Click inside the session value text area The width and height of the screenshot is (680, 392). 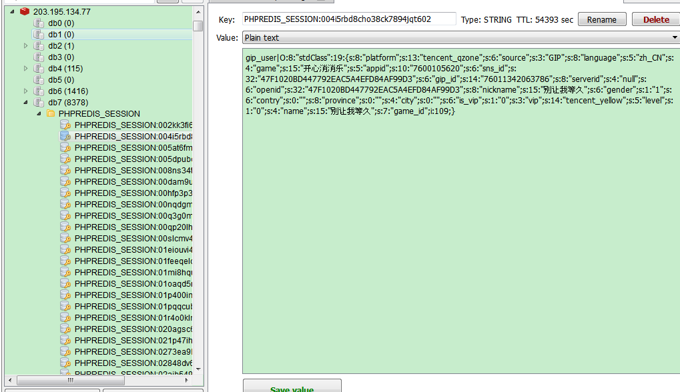click(461, 211)
